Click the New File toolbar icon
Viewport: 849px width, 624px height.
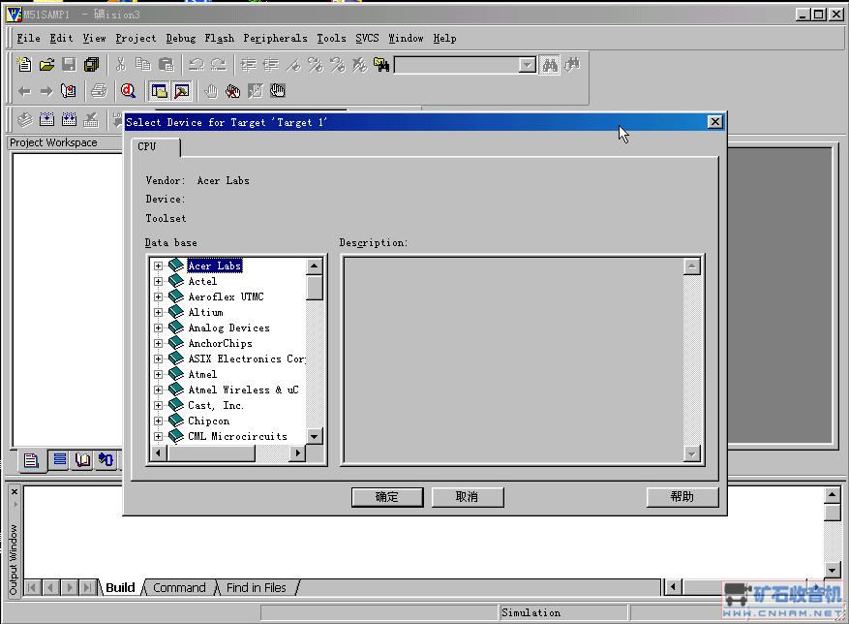click(x=25, y=65)
